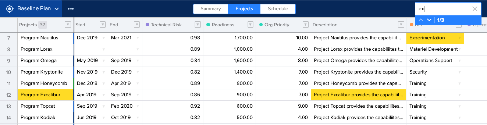Image resolution: width=487 pixels, height=125 pixels.
Task: Open End date dropdown for Program Nautilus
Action: (x=138, y=38)
